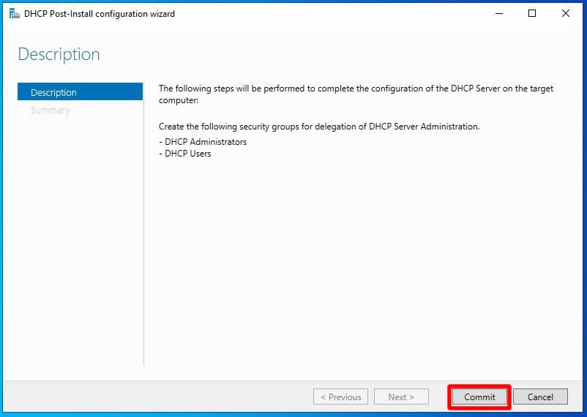Go back with the Previous button
587x417 pixels.
340,397
